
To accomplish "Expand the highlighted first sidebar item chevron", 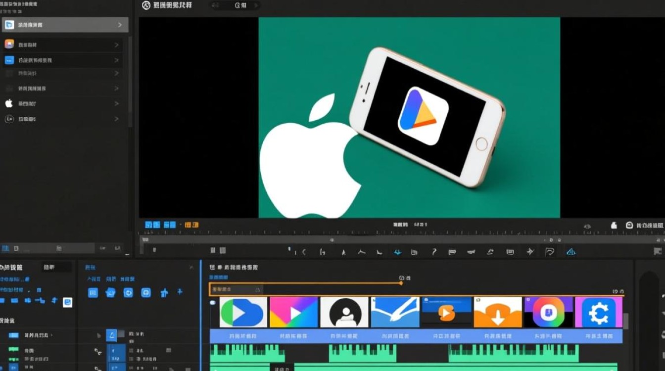I will (120, 25).
